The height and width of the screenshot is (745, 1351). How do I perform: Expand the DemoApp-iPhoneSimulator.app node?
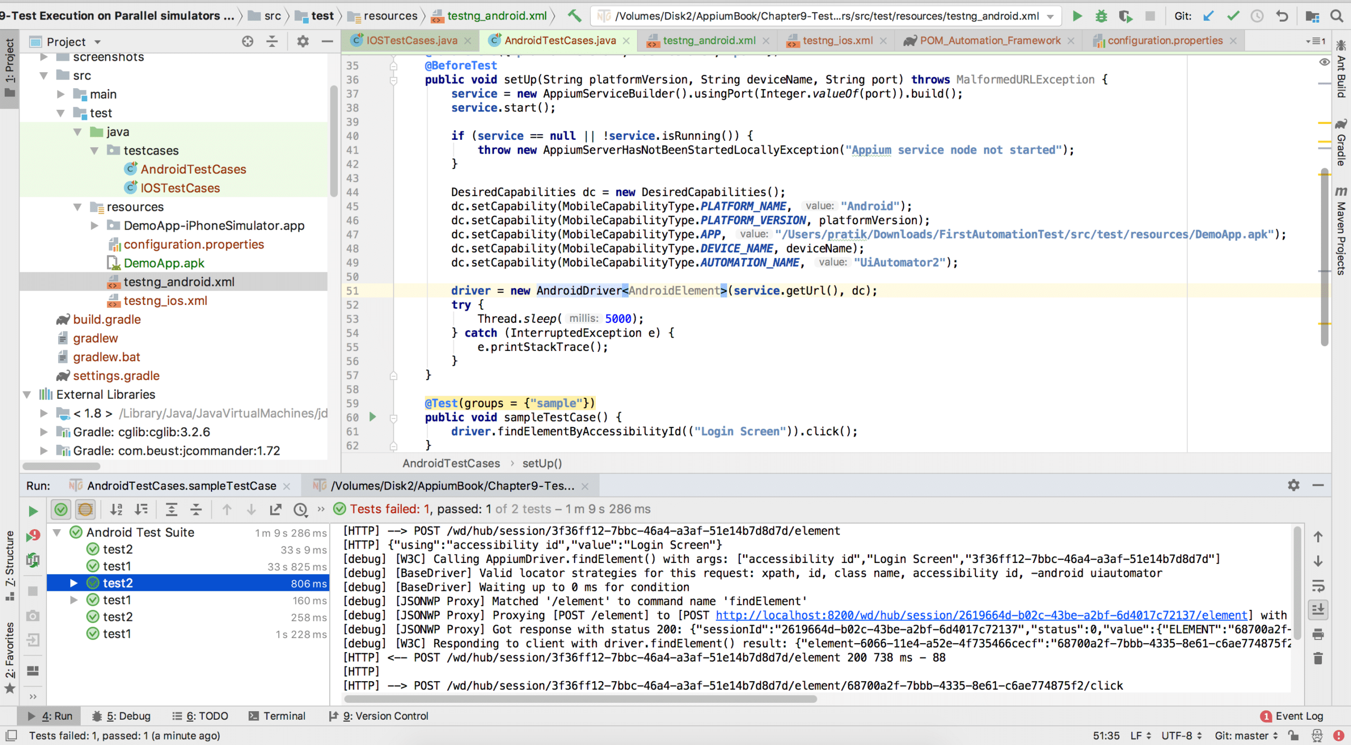click(x=95, y=225)
